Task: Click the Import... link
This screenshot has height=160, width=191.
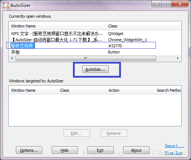Action: (x=174, y=146)
